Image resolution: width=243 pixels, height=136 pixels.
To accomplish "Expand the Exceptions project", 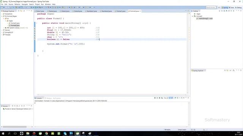I will pyautogui.click(x=2, y=14).
